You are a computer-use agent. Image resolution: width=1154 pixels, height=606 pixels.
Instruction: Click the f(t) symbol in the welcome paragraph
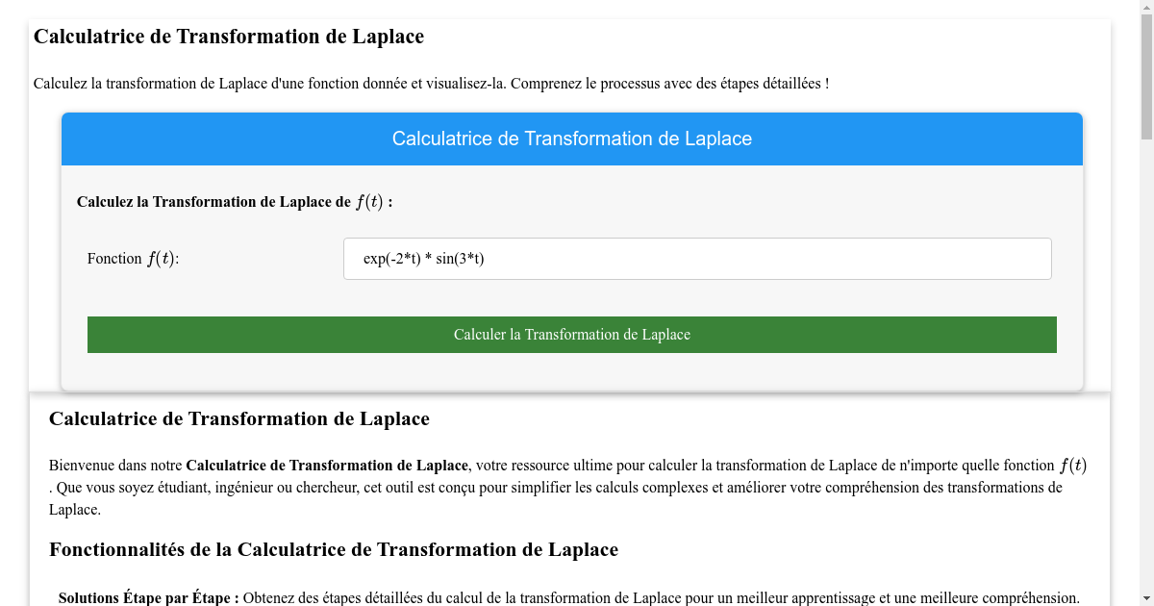[x=1073, y=464]
